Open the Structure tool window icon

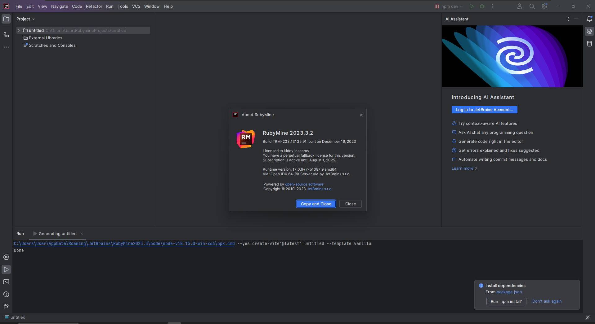click(x=6, y=35)
